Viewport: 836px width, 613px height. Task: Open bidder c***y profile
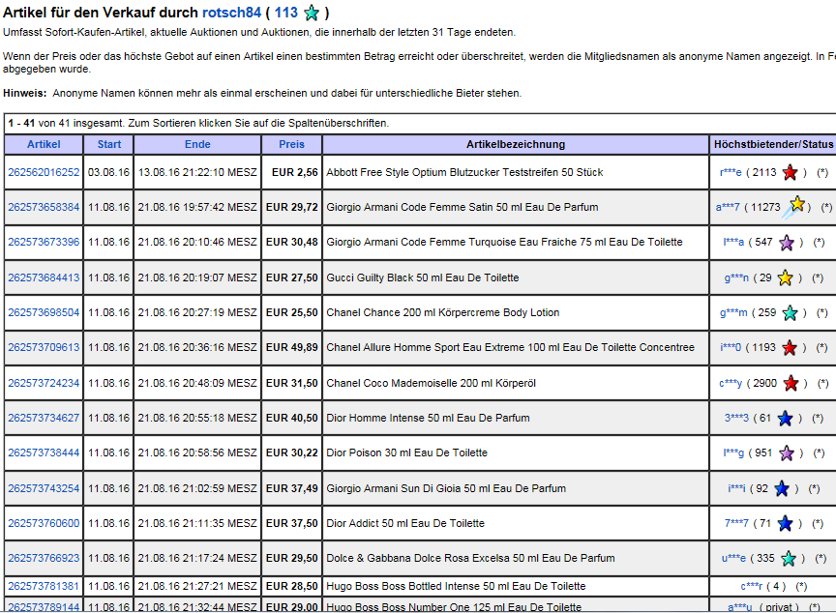(731, 384)
